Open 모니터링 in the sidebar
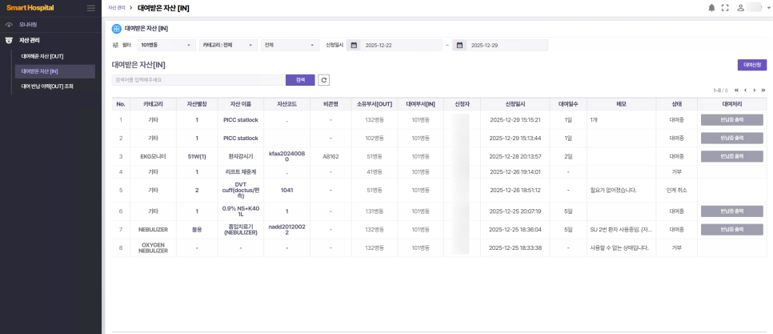Image resolution: width=773 pixels, height=334 pixels. point(29,25)
